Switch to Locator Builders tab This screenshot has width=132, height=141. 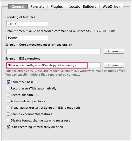click(x=83, y=6)
